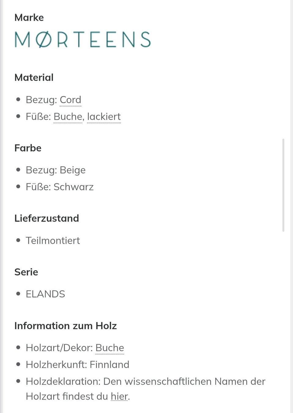Click the Lieferzustand heading
Image resolution: width=293 pixels, height=413 pixels.
pos(47,218)
